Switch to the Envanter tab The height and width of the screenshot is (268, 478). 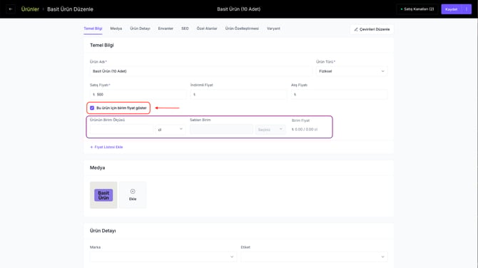(166, 29)
